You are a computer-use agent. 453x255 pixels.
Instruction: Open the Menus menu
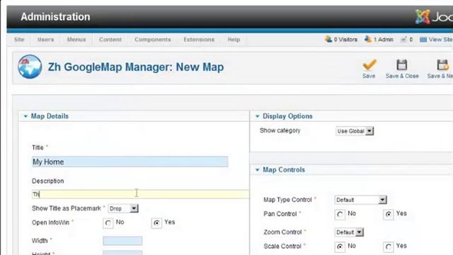click(x=76, y=40)
